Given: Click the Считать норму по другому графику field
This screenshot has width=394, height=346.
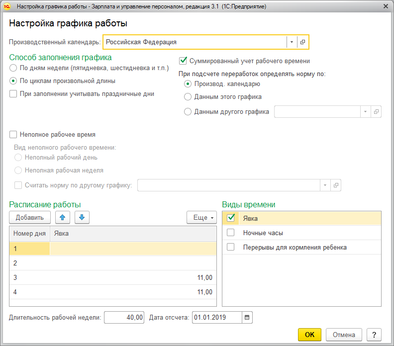Looking at the screenshot, I should click(229, 185).
